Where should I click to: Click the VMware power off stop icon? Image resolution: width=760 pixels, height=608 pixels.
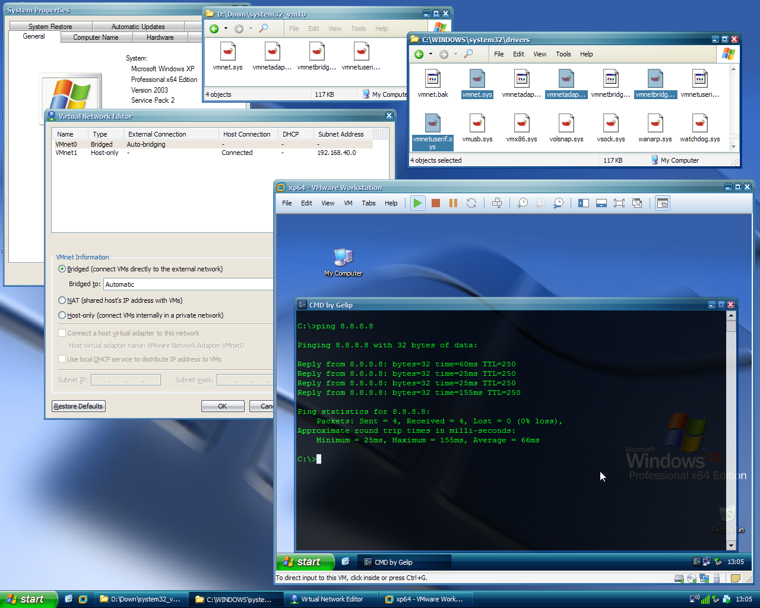coord(436,203)
